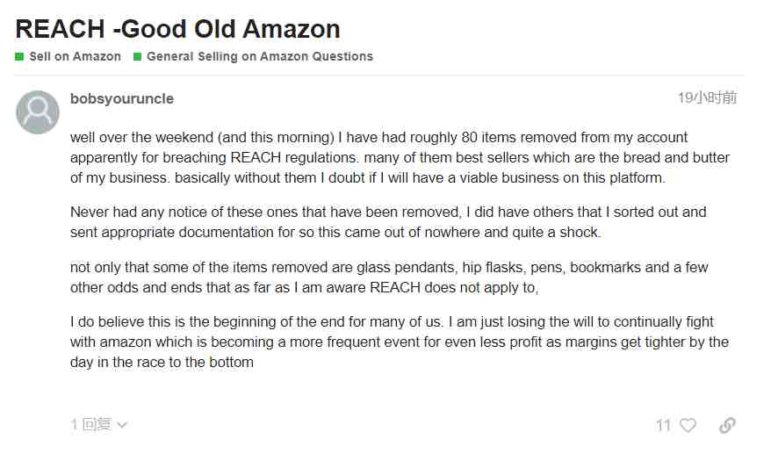This screenshot has width=778, height=461.
Task: Click green square beside Sell on Amazon
Action: coord(19,56)
